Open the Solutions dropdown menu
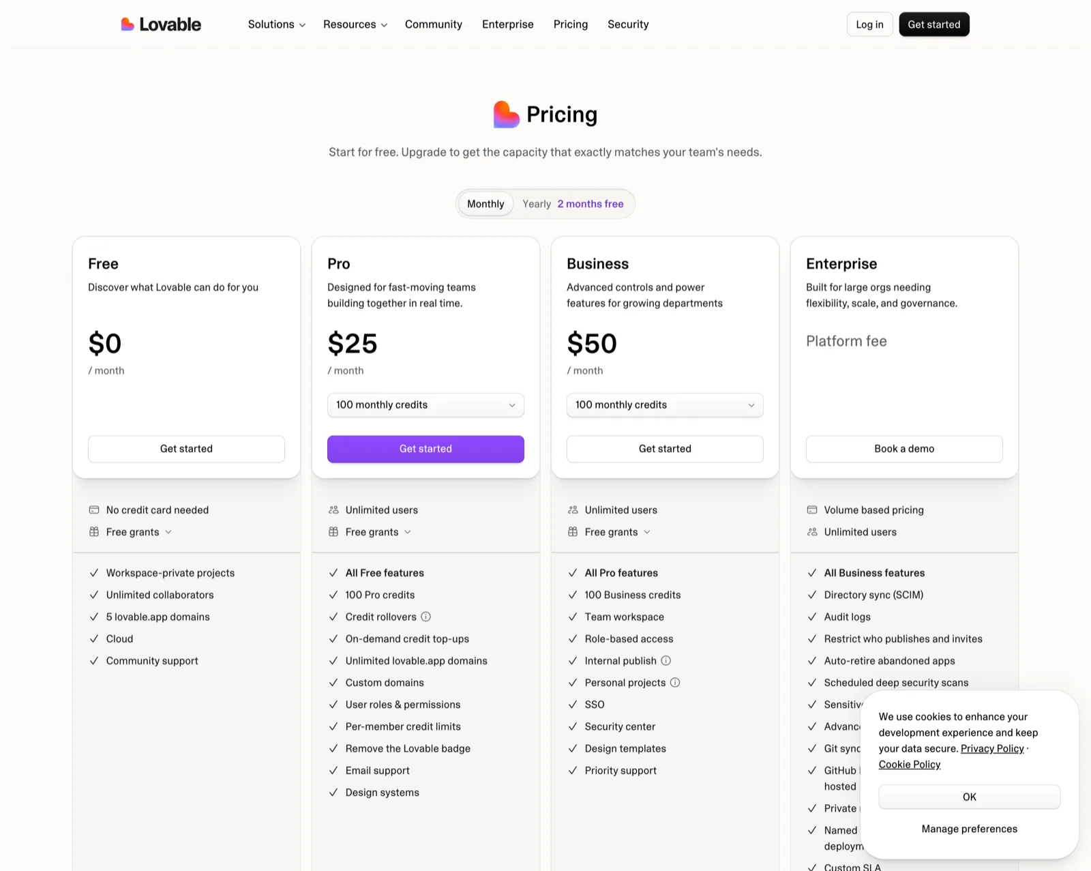The width and height of the screenshot is (1091, 871). 276,25
